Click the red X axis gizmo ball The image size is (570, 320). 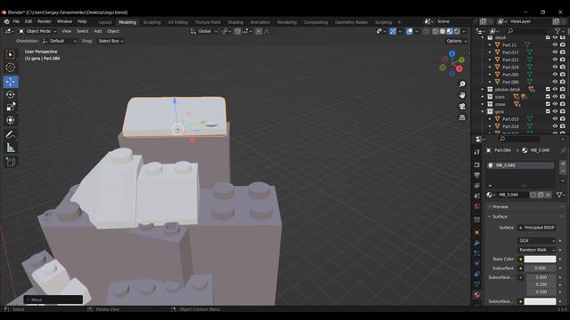pyautogui.click(x=460, y=68)
